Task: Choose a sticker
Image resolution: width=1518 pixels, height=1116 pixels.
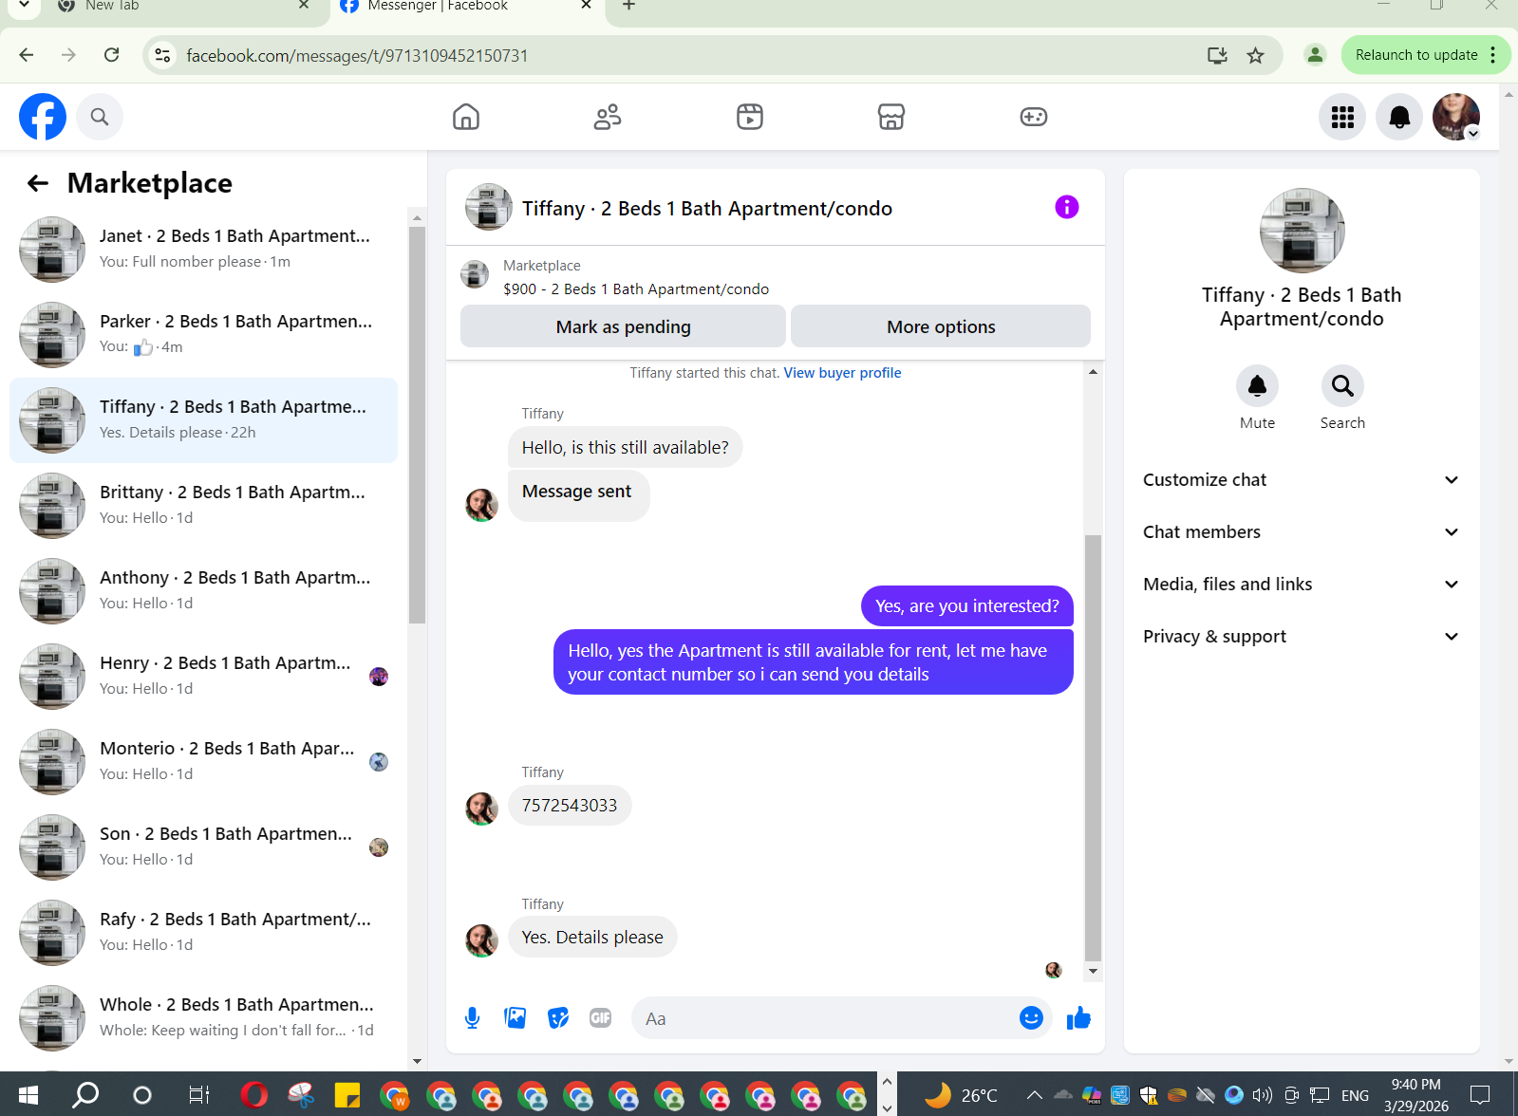Action: click(558, 1018)
